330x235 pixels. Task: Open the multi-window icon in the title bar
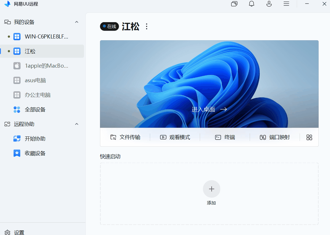coord(234,4)
